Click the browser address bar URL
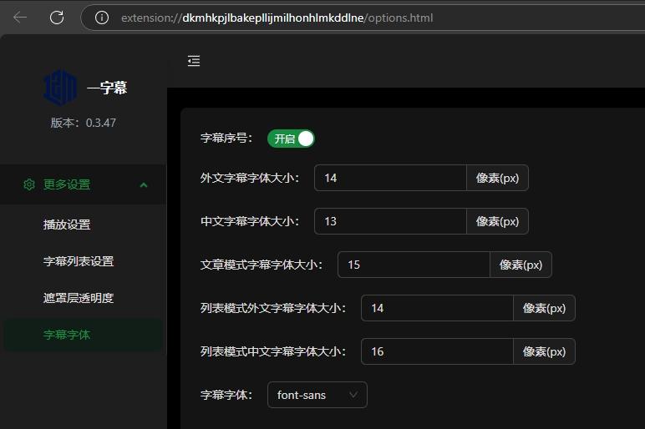Screen dimensions: 645x429 277,18
